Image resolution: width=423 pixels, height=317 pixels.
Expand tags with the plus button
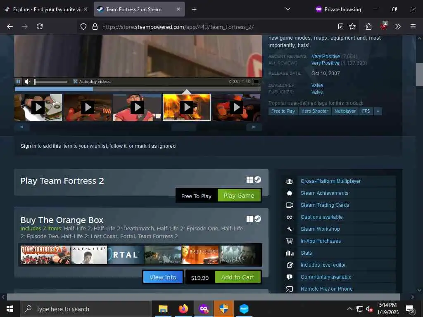pos(378,111)
